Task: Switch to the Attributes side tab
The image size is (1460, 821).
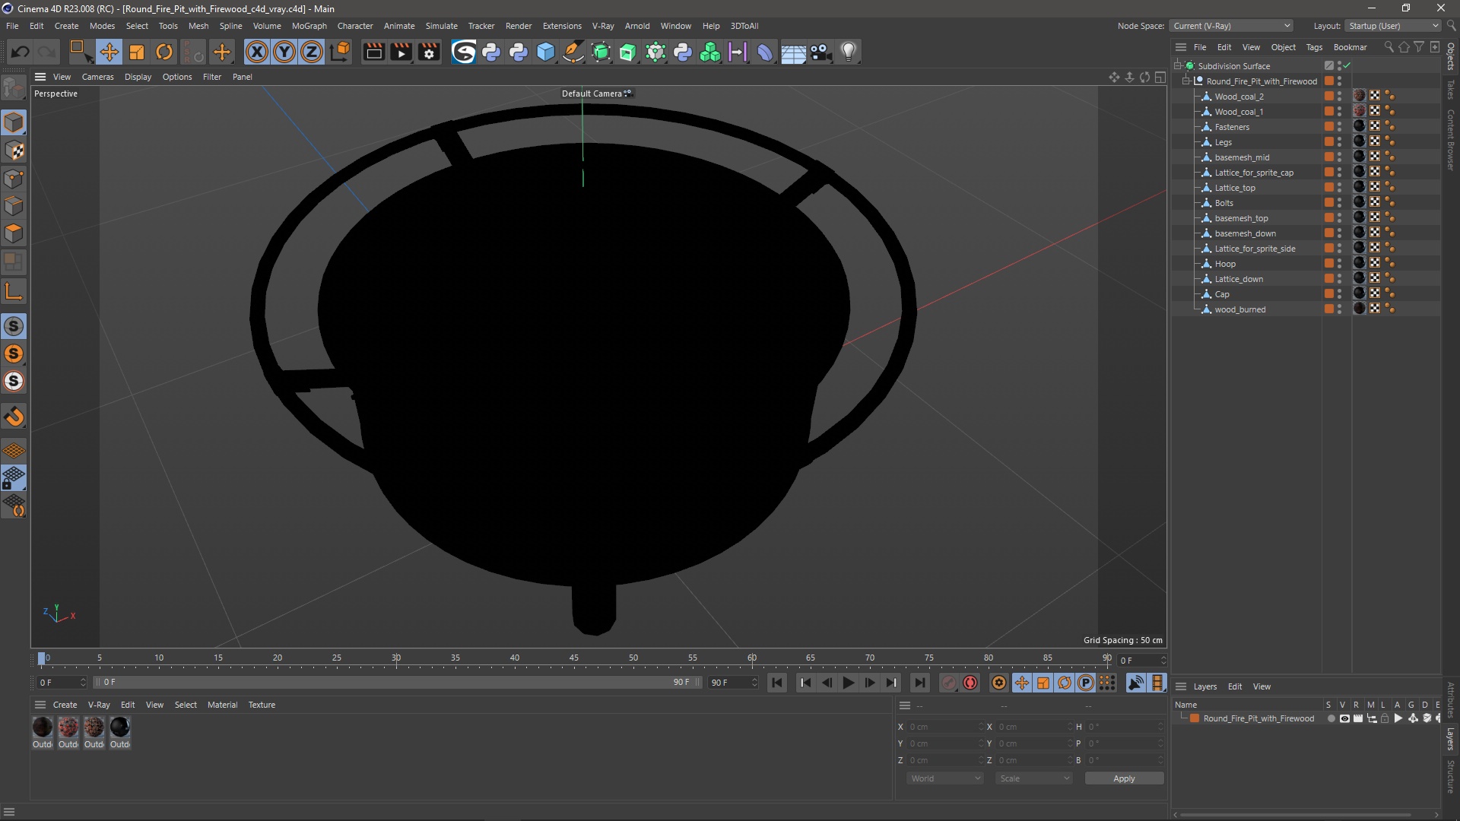Action: click(x=1451, y=699)
